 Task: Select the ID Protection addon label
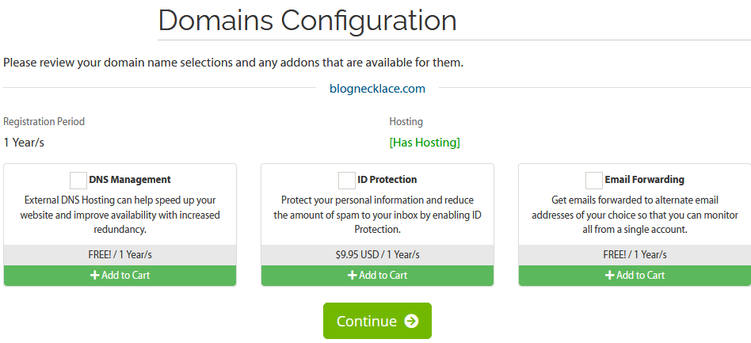[x=387, y=180]
